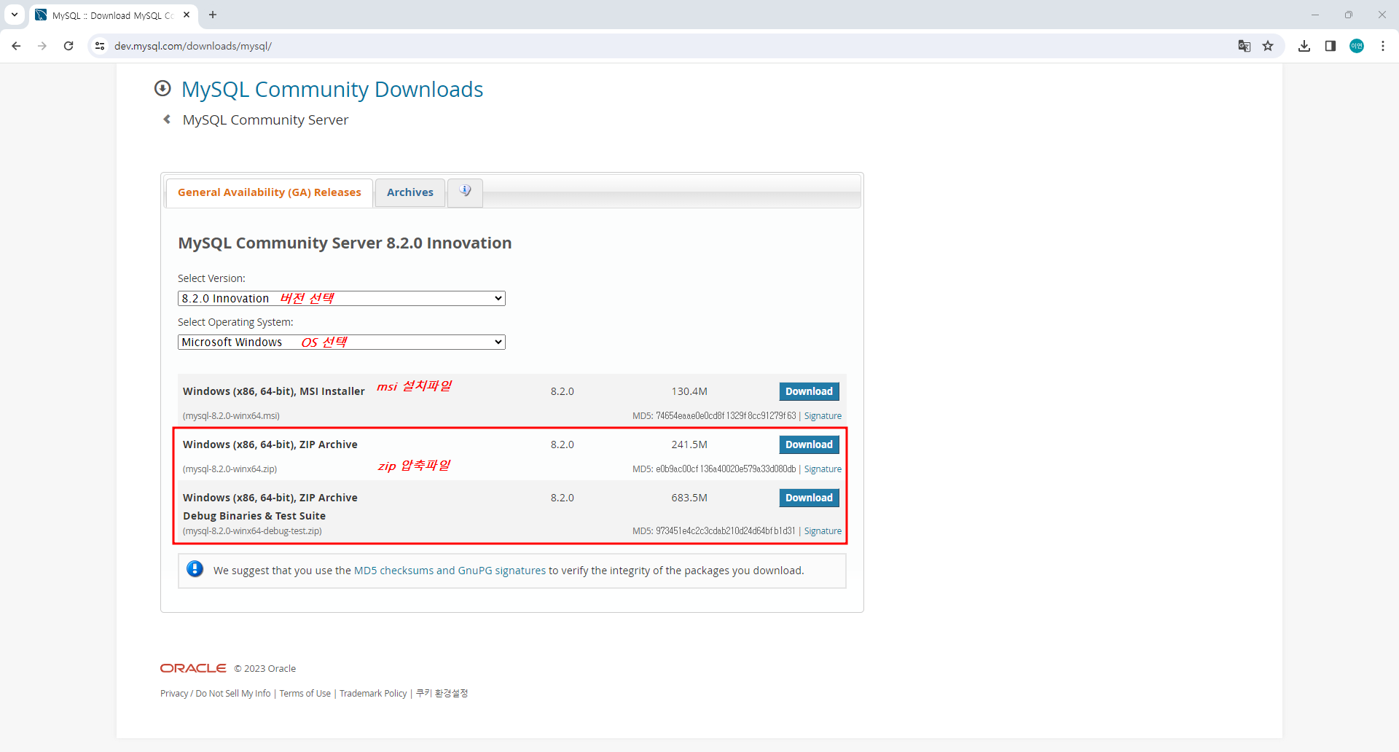Switch to the Archives tab
The image size is (1399, 752).
point(410,192)
